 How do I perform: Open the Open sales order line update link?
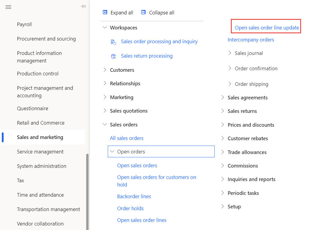pos(267,28)
